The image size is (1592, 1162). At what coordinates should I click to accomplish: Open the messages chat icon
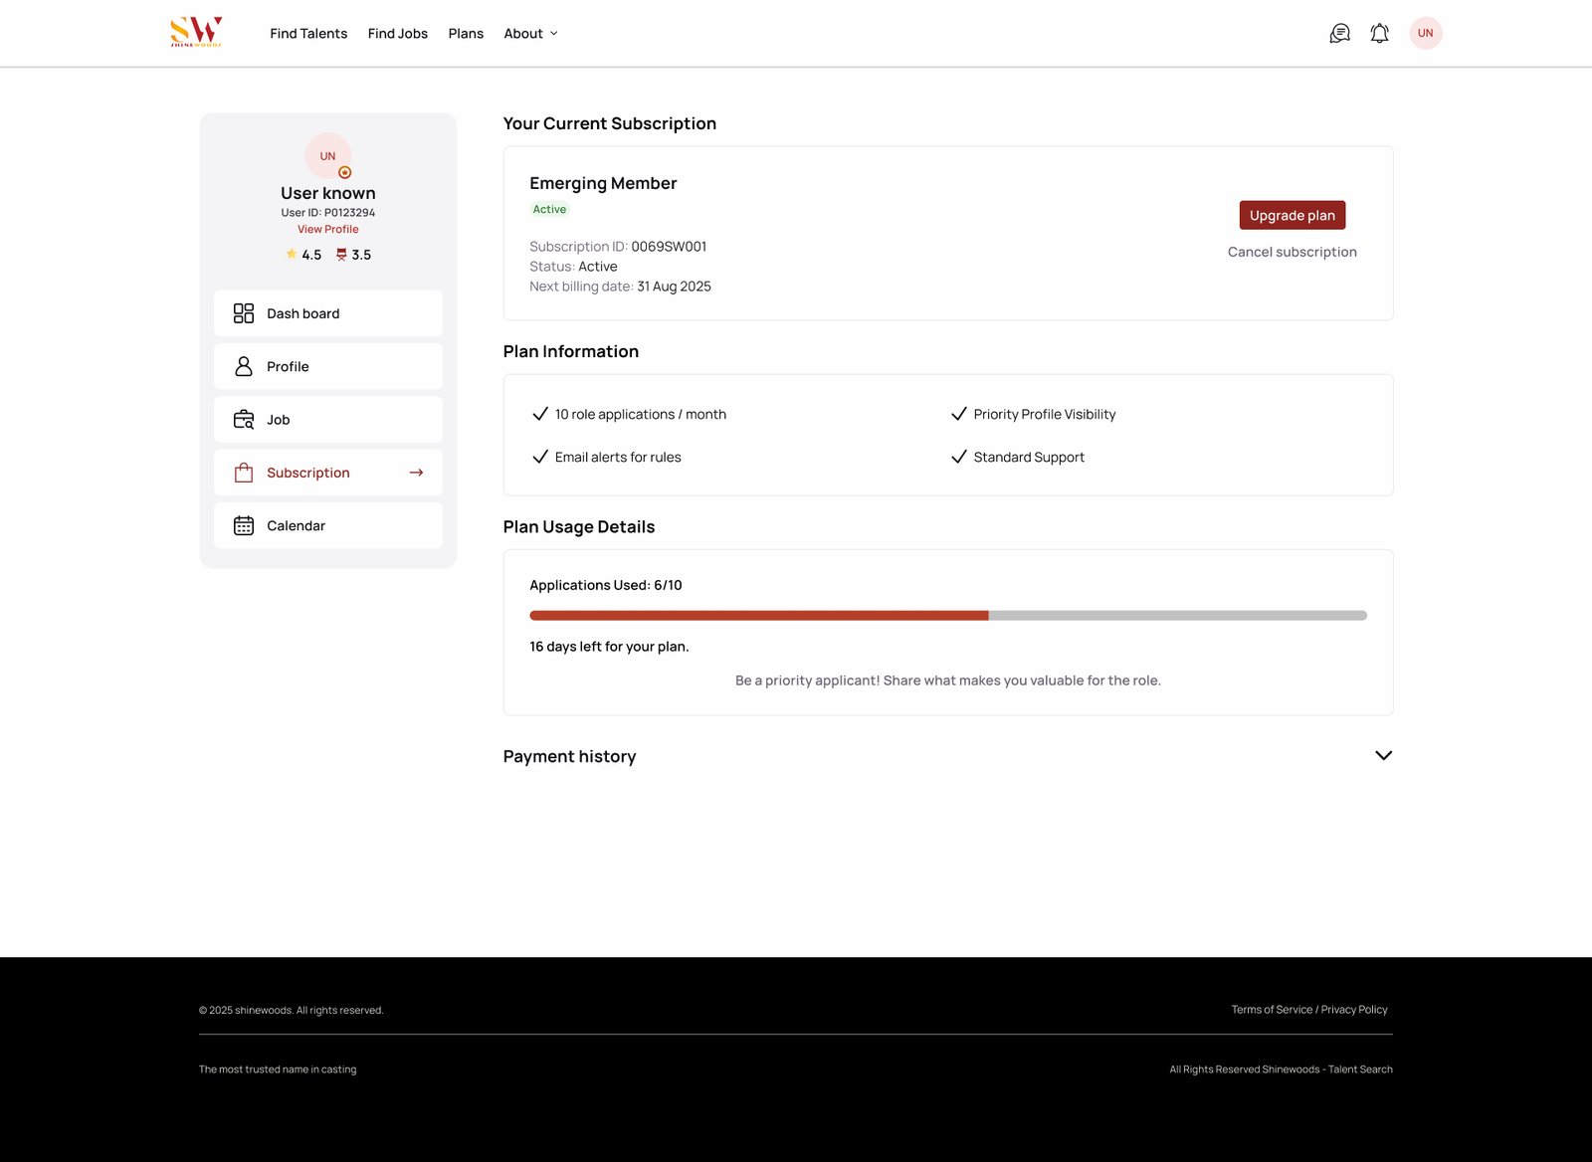click(x=1339, y=34)
